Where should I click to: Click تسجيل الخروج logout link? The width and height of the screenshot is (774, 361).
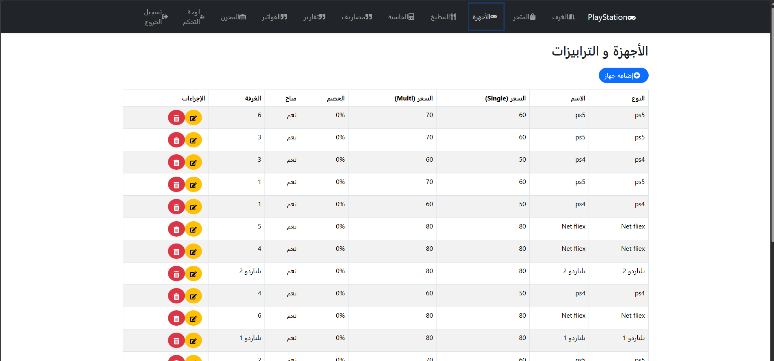coord(156,17)
